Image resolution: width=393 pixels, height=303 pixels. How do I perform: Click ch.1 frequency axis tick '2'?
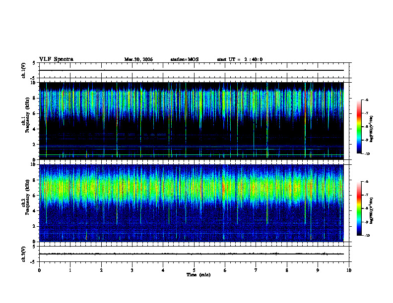(x=34, y=145)
